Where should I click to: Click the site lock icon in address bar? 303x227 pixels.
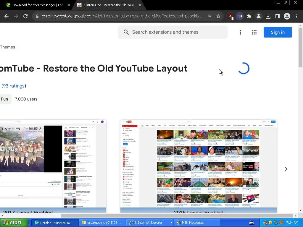37,17
